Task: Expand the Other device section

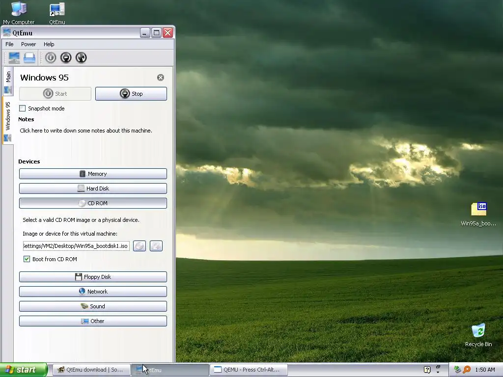Action: (x=93, y=321)
